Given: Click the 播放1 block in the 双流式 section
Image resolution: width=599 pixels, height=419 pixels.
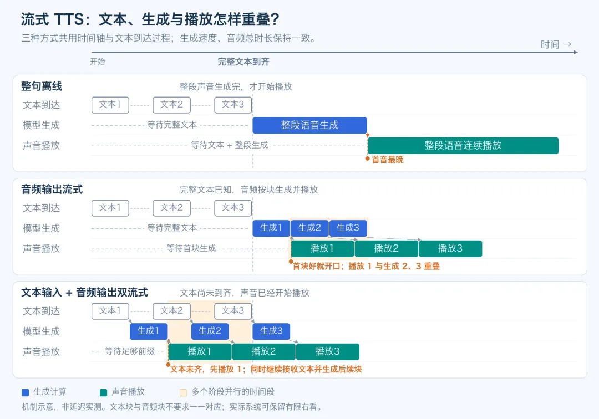Looking at the screenshot, I should pos(200,351).
